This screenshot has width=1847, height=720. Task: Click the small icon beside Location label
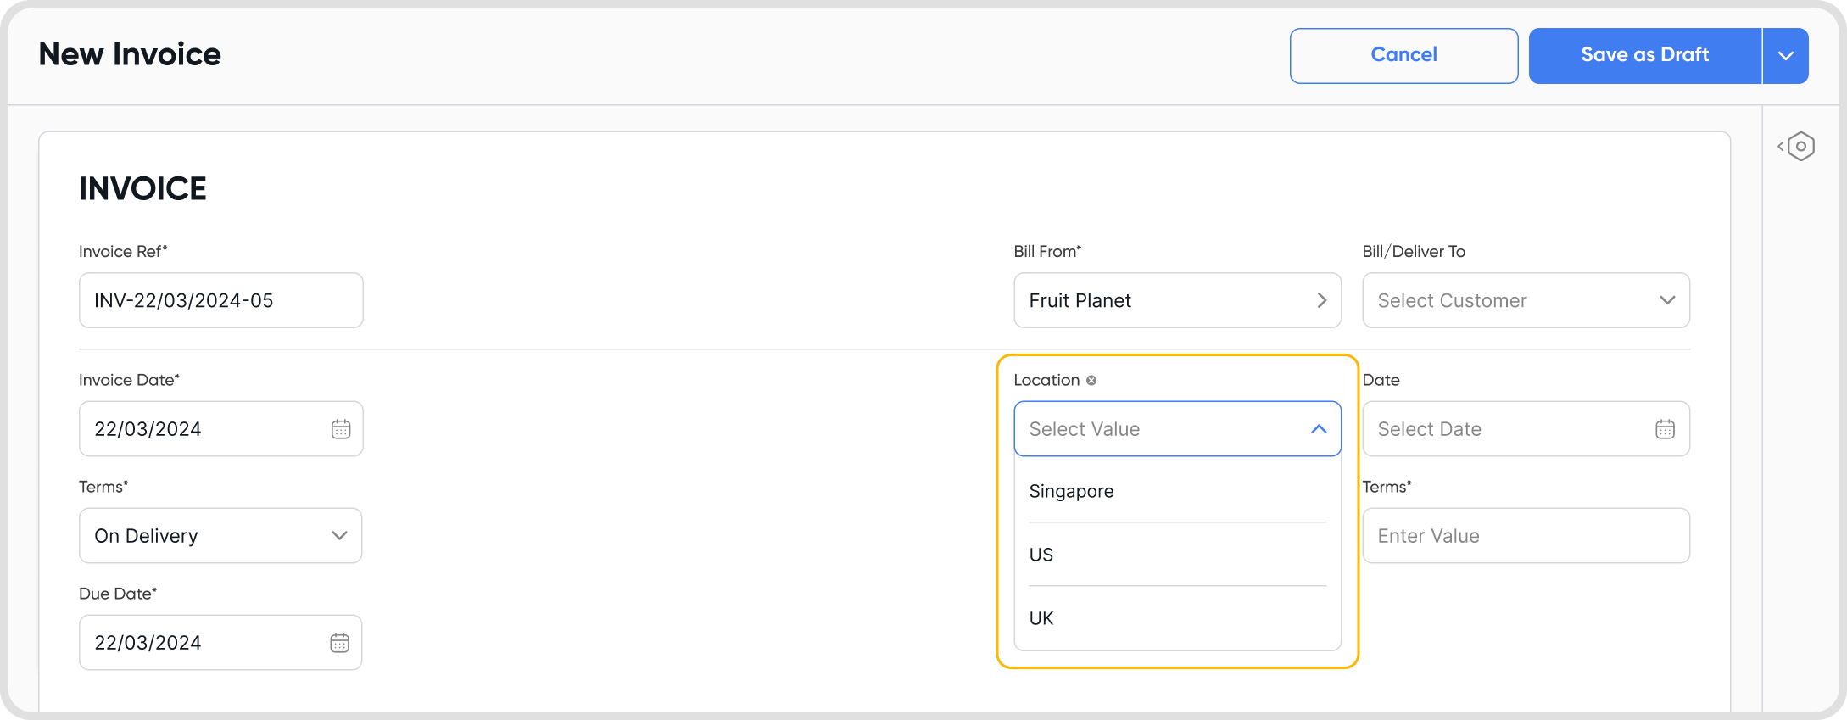point(1091,381)
